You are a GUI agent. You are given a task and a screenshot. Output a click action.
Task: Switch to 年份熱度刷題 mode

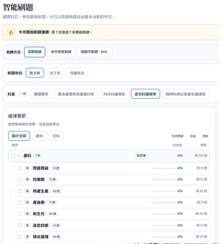coord(61,52)
